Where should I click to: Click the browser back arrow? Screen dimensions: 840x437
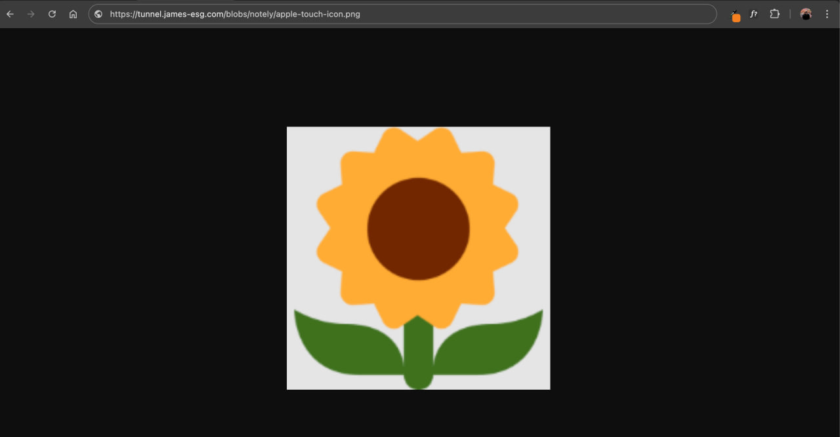(10, 14)
